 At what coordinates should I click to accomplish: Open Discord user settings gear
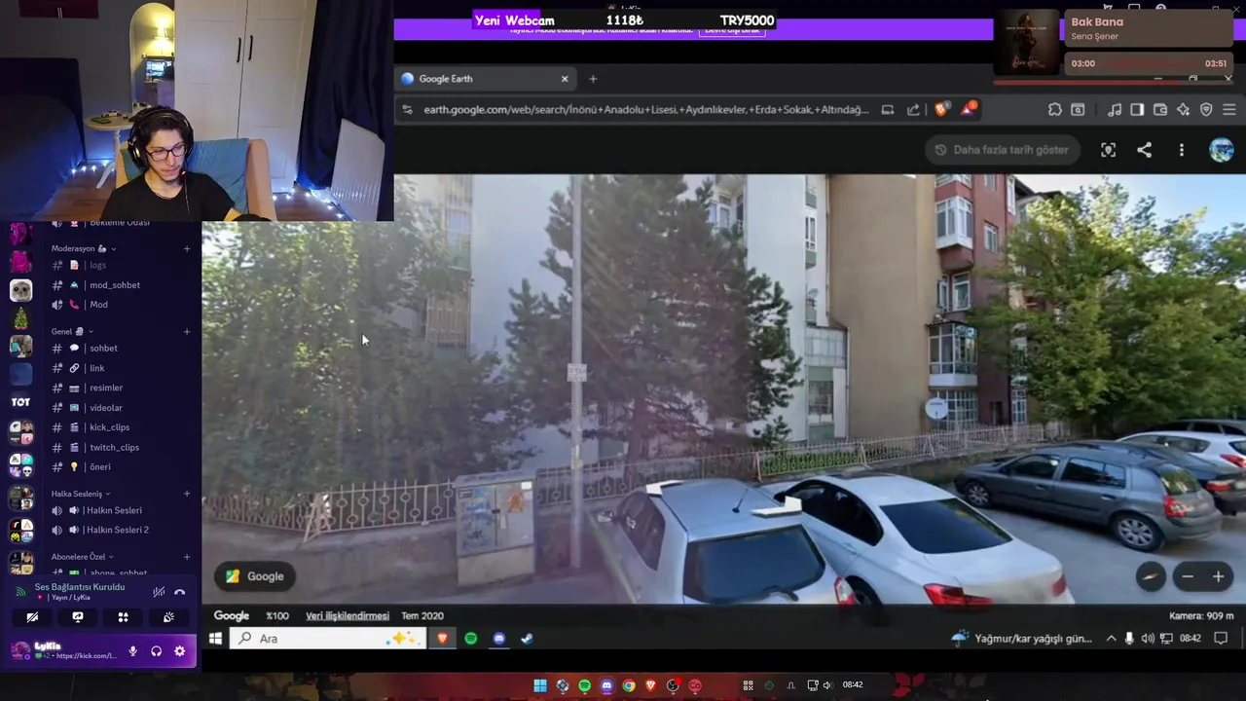pos(180,651)
